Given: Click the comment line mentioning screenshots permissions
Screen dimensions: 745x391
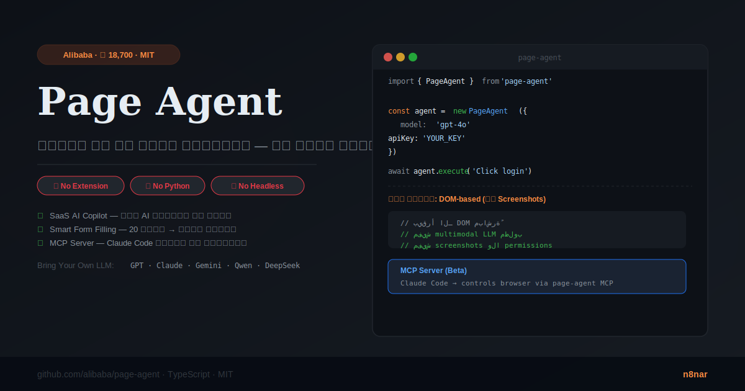Looking at the screenshot, I should click(x=476, y=245).
